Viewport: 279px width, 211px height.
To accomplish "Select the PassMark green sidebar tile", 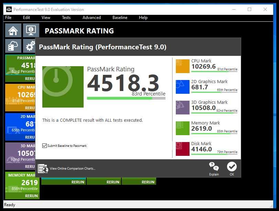I will coord(20,65).
